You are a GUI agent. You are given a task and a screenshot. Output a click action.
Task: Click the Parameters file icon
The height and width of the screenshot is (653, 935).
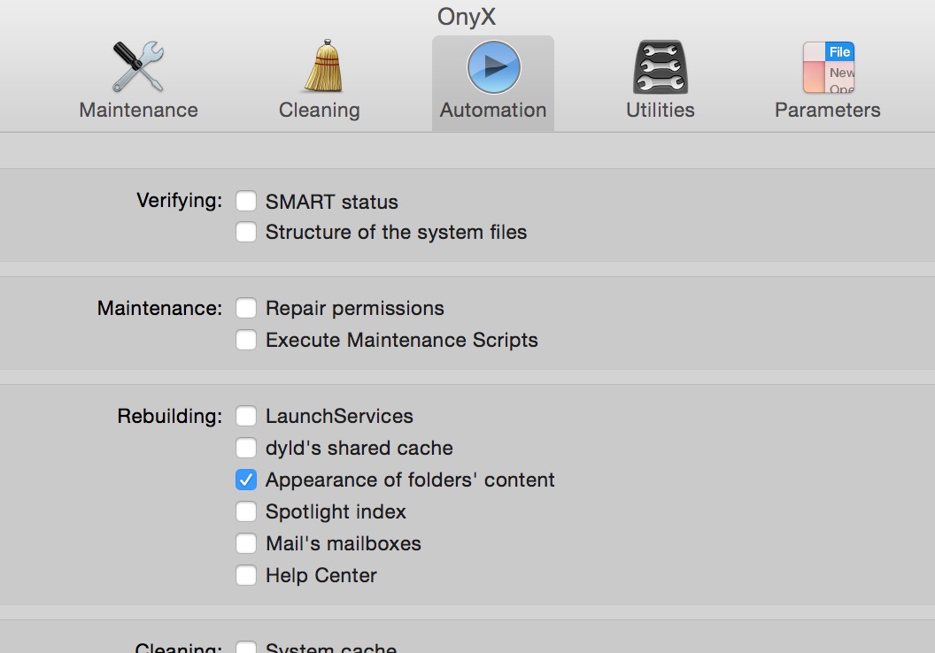[x=828, y=67]
